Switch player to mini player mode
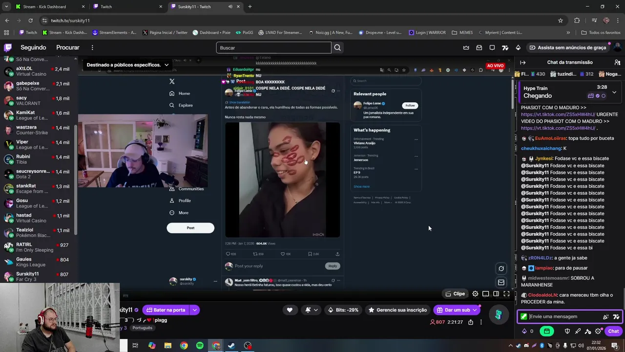This screenshot has width=625, height=352. click(x=486, y=294)
